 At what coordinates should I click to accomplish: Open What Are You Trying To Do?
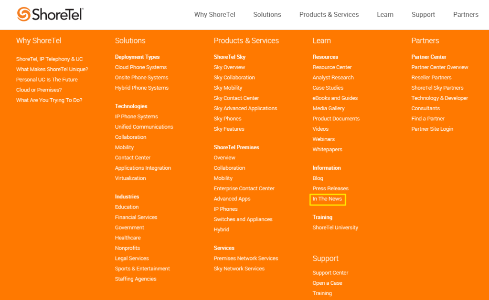click(49, 100)
